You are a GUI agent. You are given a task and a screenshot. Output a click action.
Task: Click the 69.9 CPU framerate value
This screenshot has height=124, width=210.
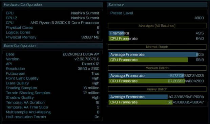click(x=200, y=60)
